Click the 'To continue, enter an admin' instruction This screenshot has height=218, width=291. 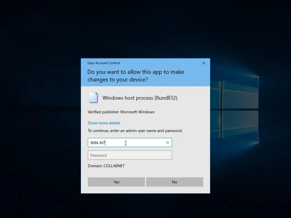click(x=135, y=131)
